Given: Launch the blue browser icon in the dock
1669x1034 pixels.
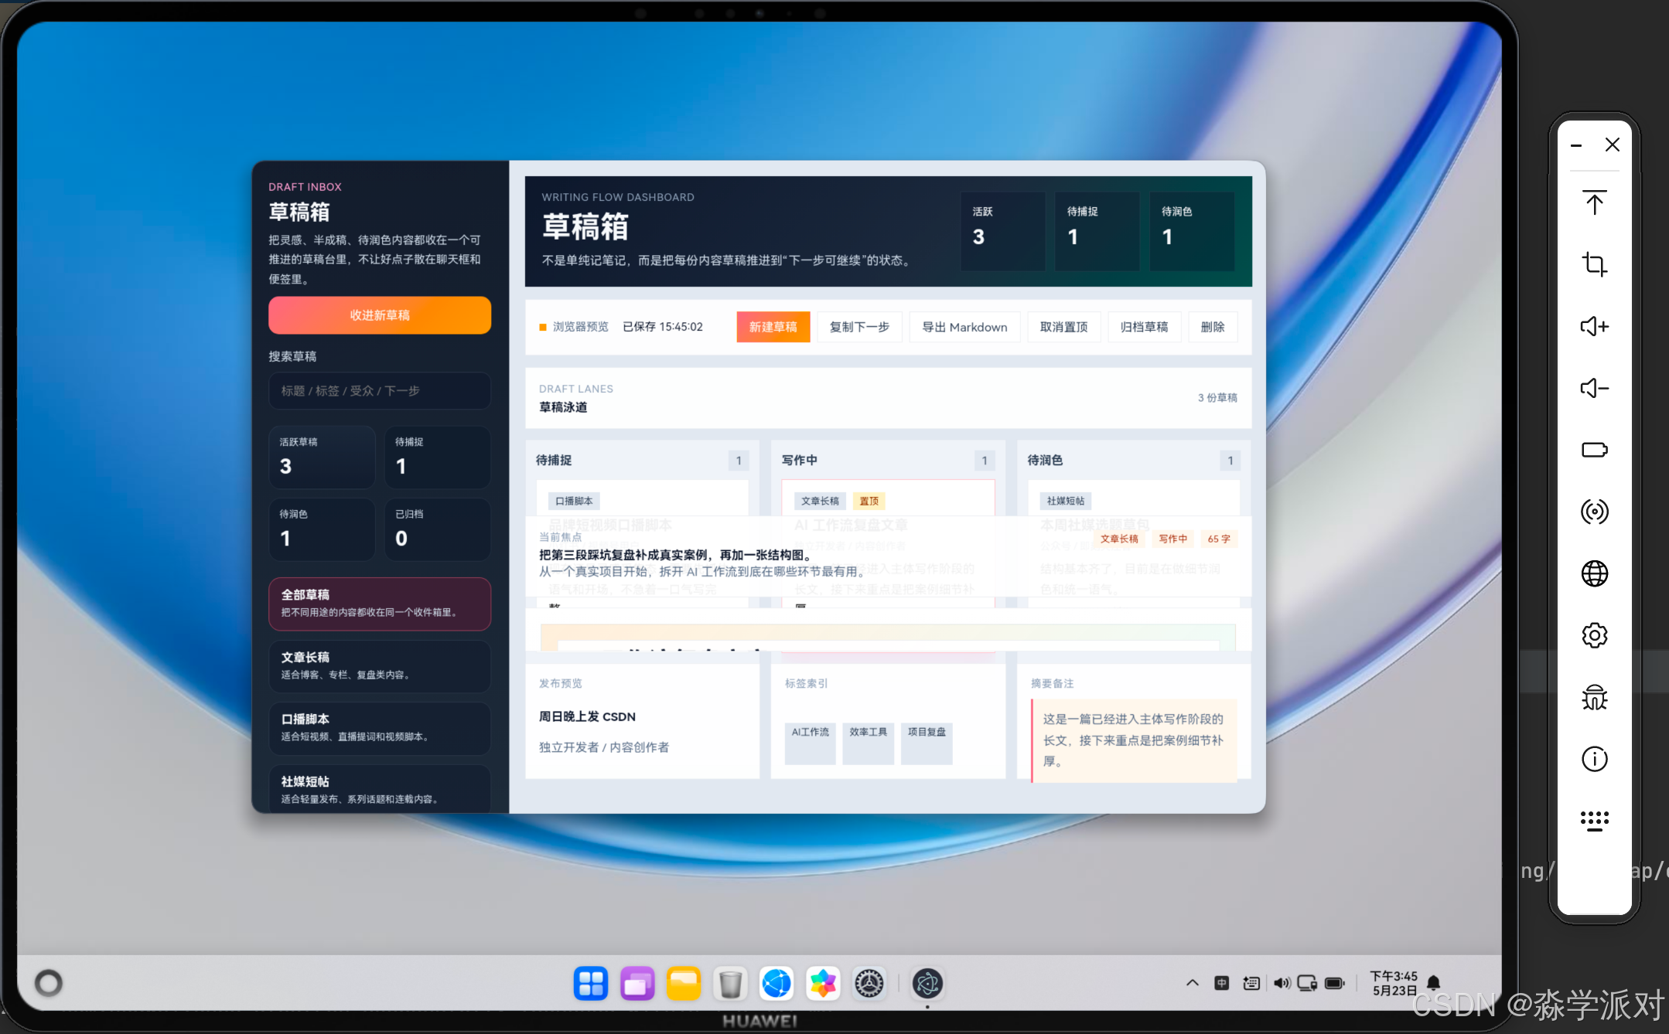Looking at the screenshot, I should pos(776,984).
